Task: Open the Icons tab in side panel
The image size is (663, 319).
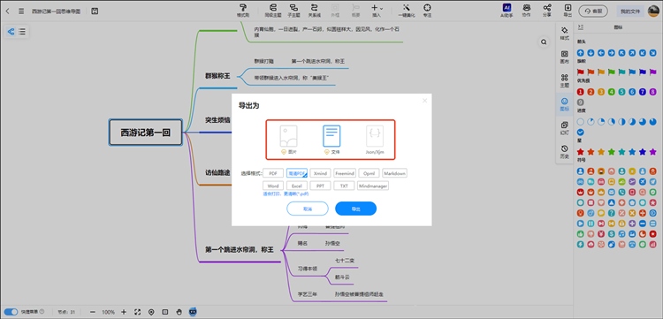Action: (x=564, y=104)
